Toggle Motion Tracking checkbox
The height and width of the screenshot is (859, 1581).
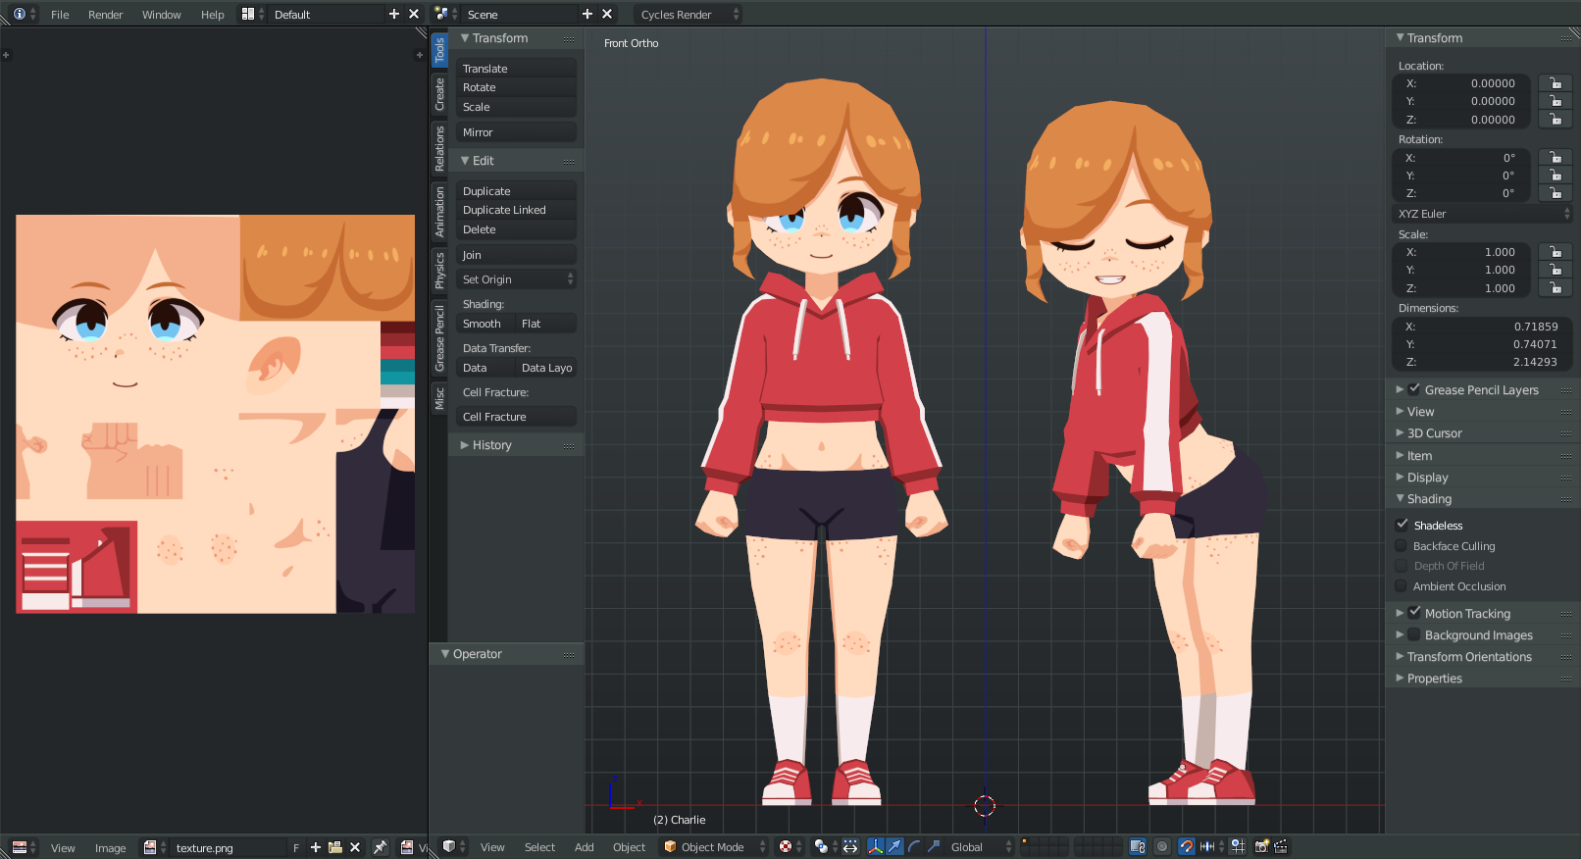[x=1414, y=613]
